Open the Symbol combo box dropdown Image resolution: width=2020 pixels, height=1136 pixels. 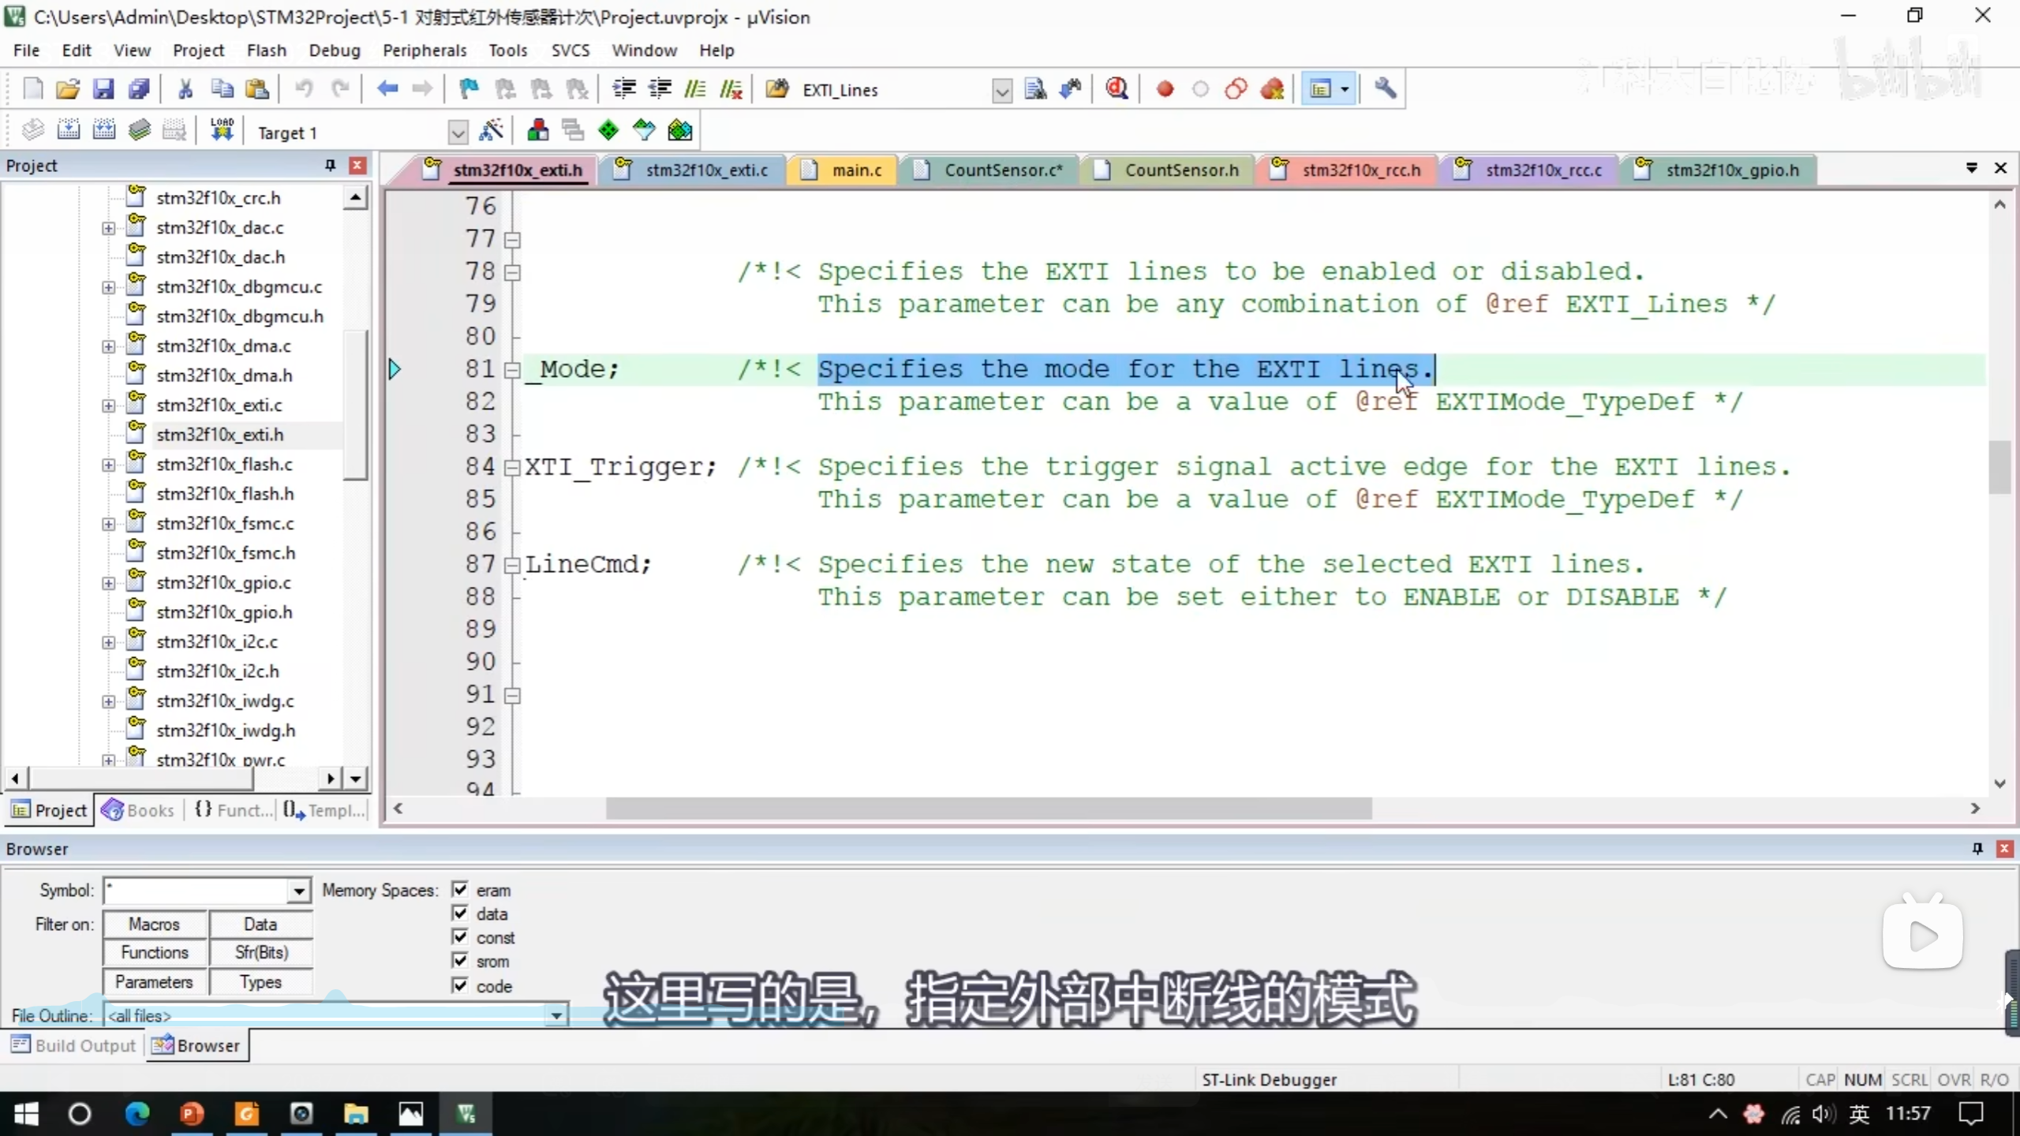click(x=298, y=891)
